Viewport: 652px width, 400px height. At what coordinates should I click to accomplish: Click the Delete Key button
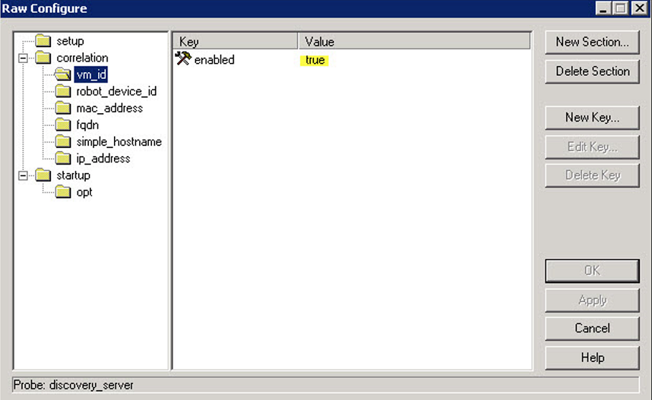pyautogui.click(x=592, y=175)
